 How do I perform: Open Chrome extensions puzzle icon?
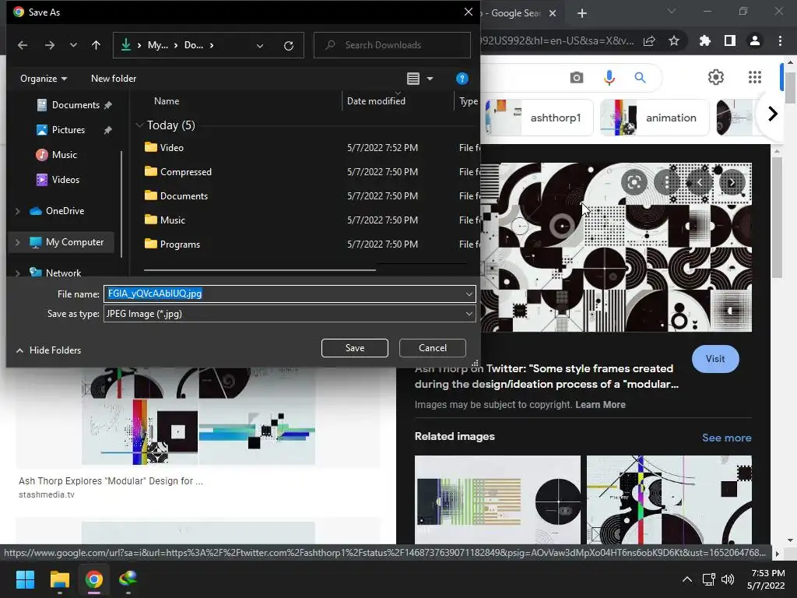(705, 40)
